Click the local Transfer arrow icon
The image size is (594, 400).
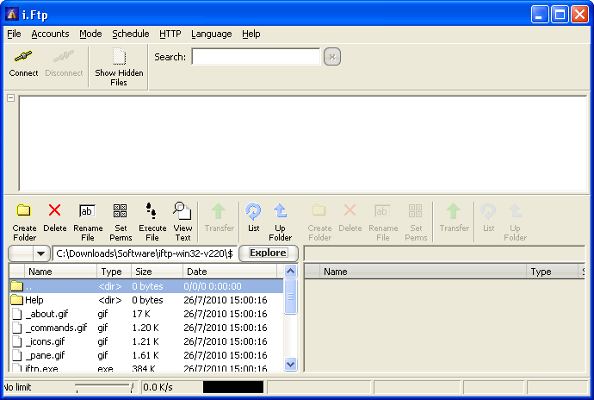[219, 211]
